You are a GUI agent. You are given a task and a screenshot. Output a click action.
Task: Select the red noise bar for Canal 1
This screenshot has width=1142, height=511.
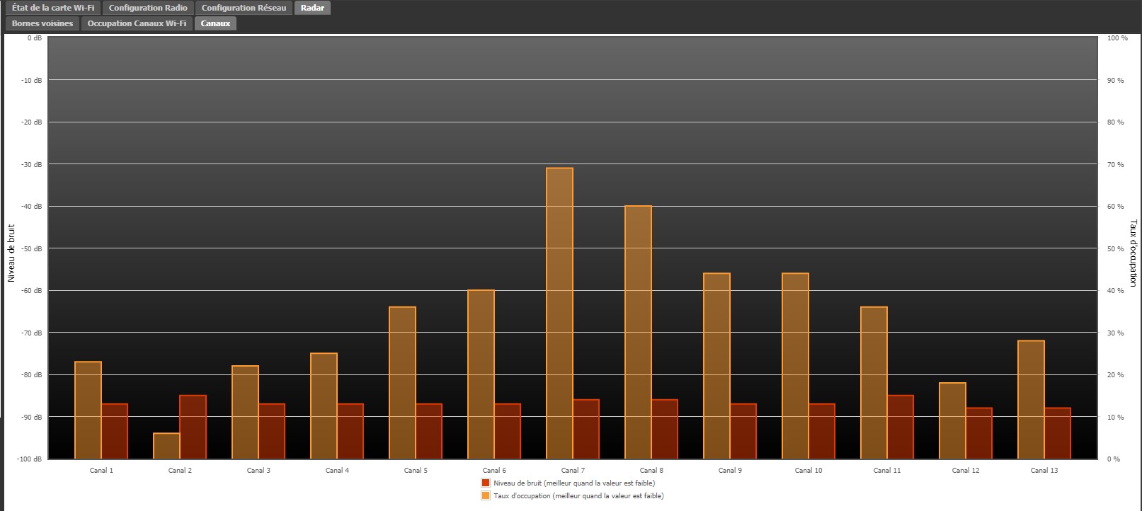point(115,432)
